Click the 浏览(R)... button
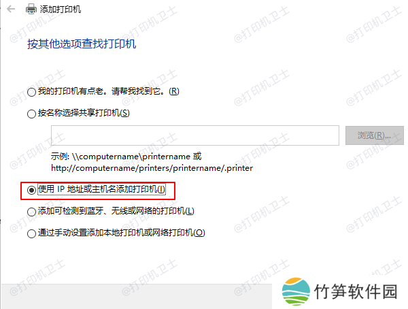408x309 pixels. (x=374, y=135)
